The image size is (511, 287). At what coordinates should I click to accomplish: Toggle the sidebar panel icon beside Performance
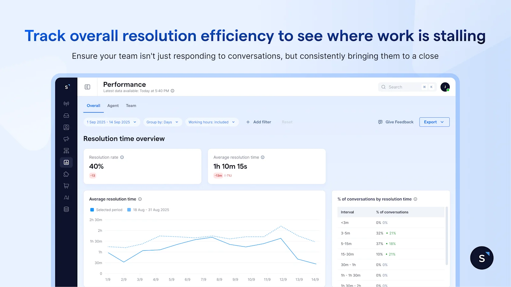(87, 87)
